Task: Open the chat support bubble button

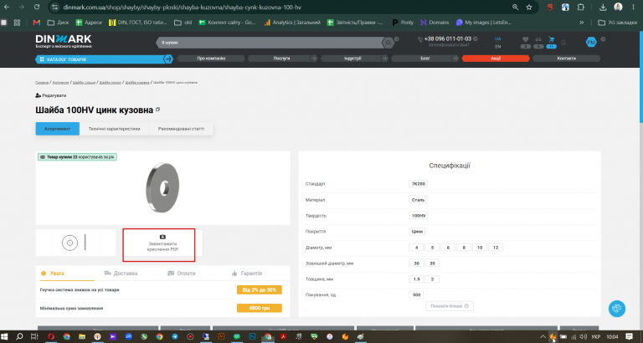Action: pos(617,309)
